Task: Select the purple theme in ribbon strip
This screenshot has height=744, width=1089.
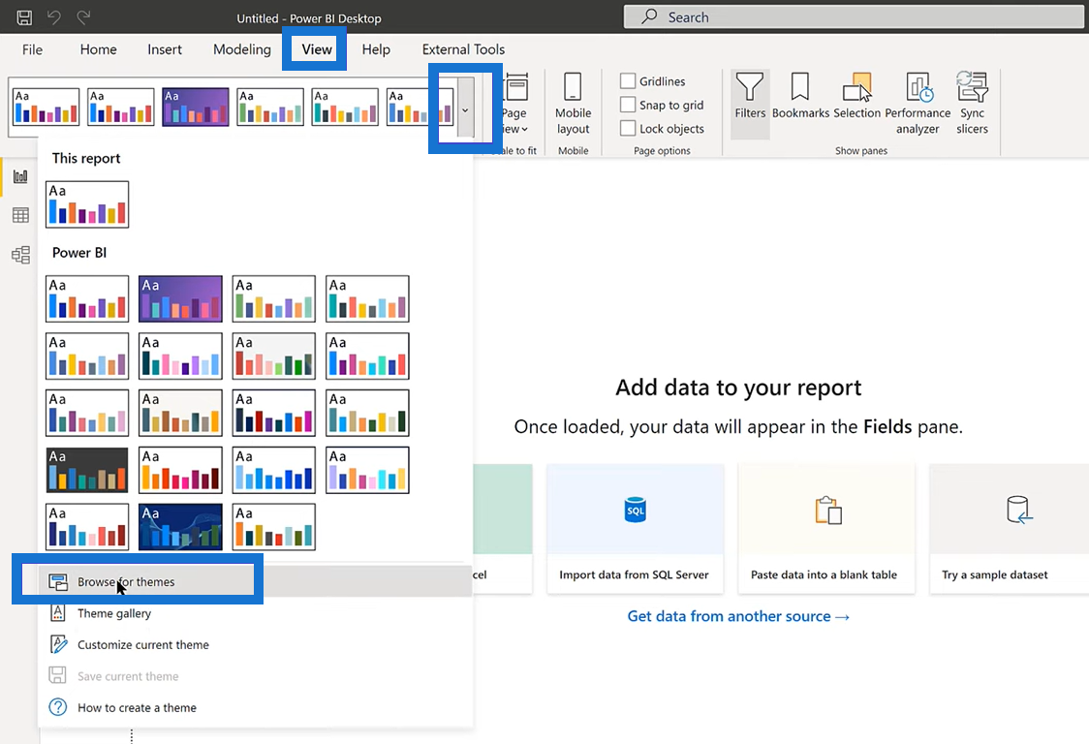Action: click(195, 107)
